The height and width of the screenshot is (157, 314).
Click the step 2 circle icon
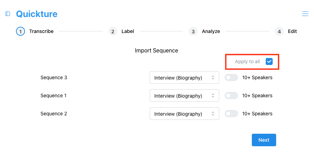point(113,32)
